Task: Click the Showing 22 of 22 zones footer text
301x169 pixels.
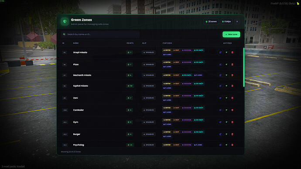Action: pyautogui.click(x=71, y=152)
